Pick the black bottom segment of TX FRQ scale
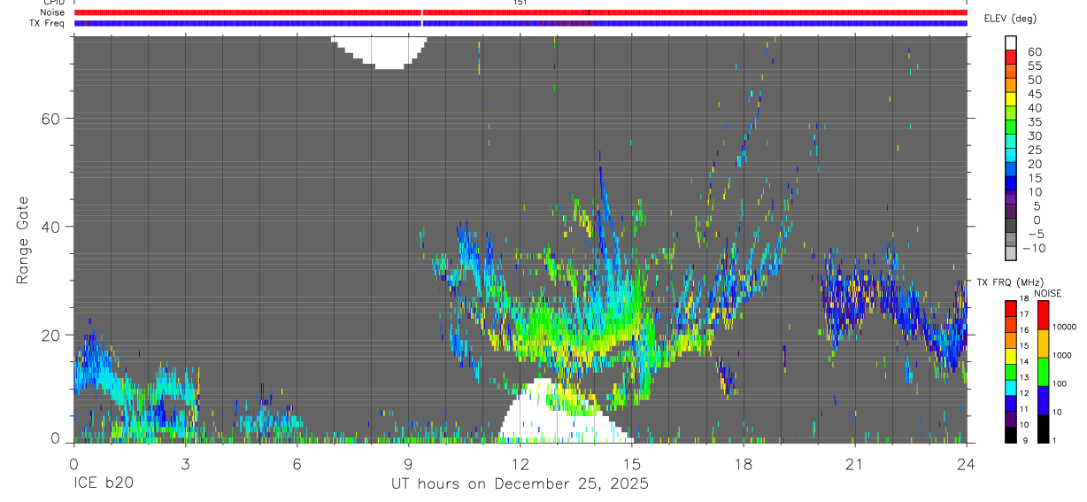 coord(1011,434)
